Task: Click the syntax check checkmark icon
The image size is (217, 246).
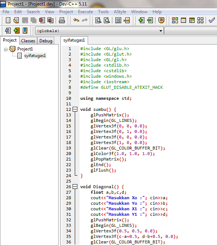Action: [x=212, y=20]
